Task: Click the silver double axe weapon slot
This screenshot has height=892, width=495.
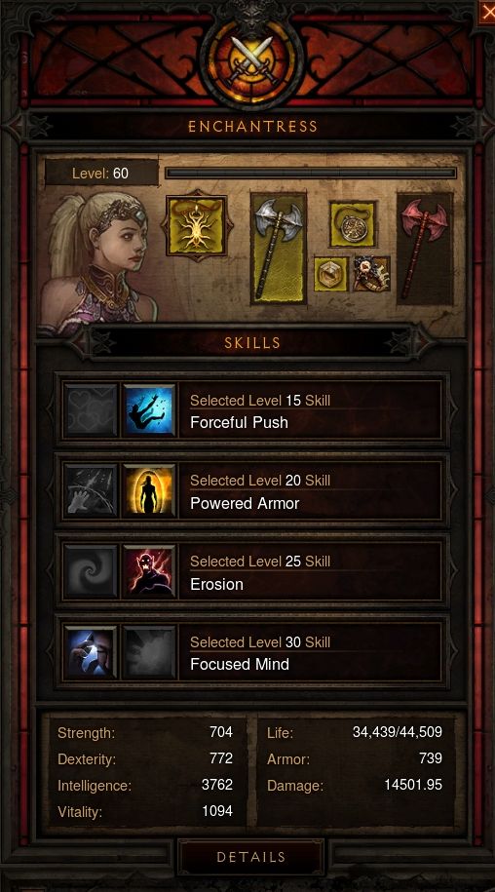Action: click(279, 248)
